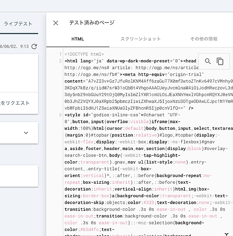The height and width of the screenshot is (236, 233).
Task: Close the テスト済みのページ panel
Action: 56,23
